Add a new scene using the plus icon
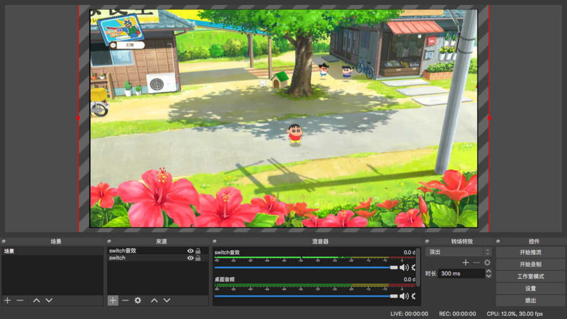This screenshot has height=319, width=567. point(8,300)
